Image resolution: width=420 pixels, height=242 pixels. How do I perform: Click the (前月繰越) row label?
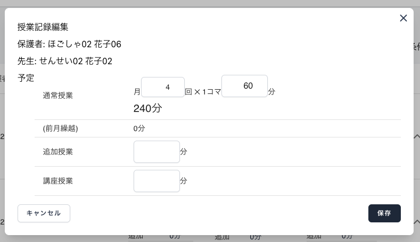point(60,128)
